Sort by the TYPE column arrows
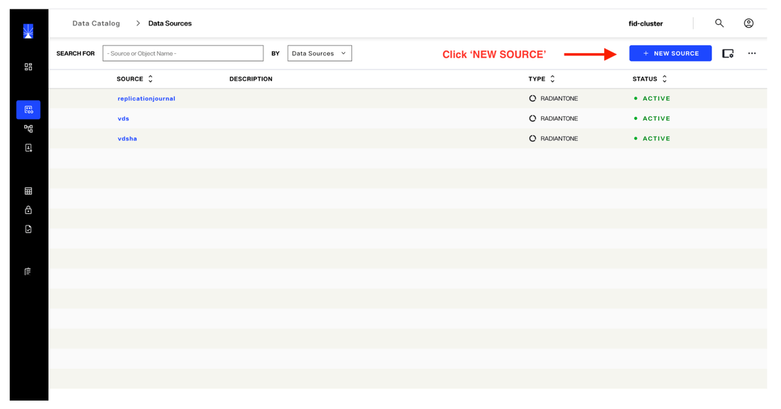This screenshot has height=409, width=781. (552, 79)
